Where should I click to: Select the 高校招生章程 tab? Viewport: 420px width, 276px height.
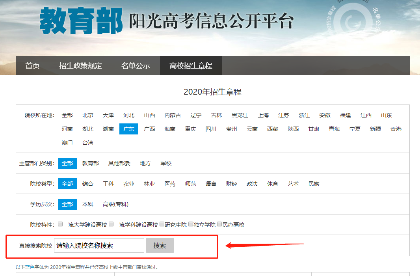[191, 66]
